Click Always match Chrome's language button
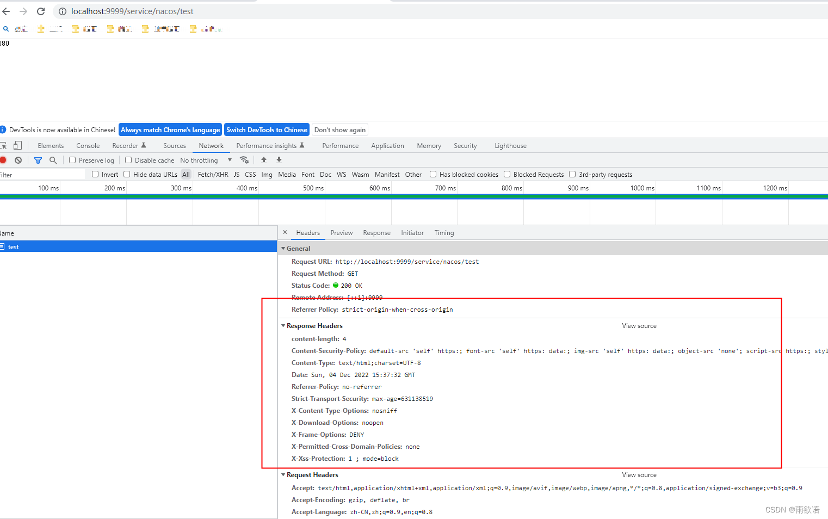 (x=170, y=130)
